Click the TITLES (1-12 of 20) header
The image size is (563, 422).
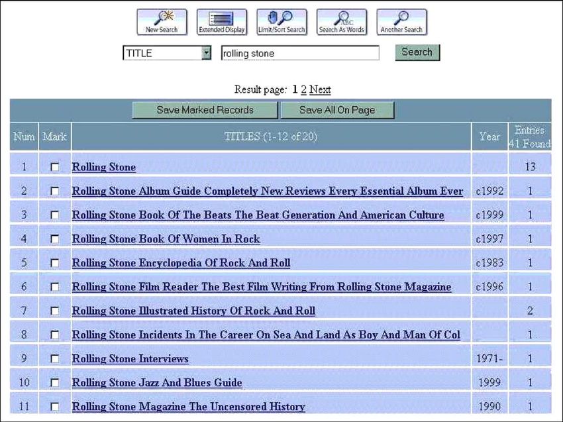click(271, 136)
